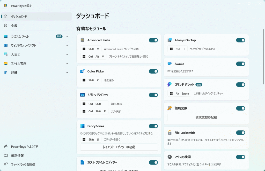Click the File Locksmith padlock icon
Image resolution: width=265 pixels, height=171 pixels.
click(170, 133)
